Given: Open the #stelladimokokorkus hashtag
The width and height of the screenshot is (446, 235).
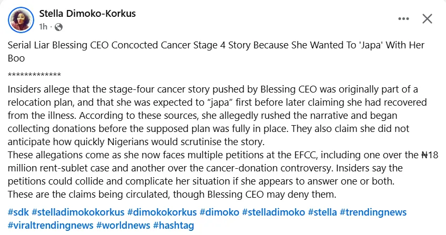Looking at the screenshot, I should [x=78, y=212].
